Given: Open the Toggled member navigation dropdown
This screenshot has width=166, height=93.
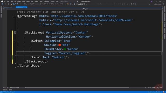Looking at the screenshot, I should (122, 9).
